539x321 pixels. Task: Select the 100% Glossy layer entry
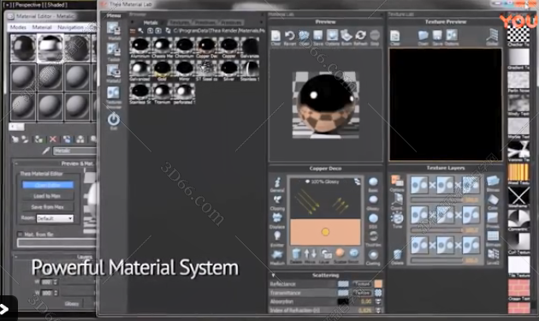(325, 181)
